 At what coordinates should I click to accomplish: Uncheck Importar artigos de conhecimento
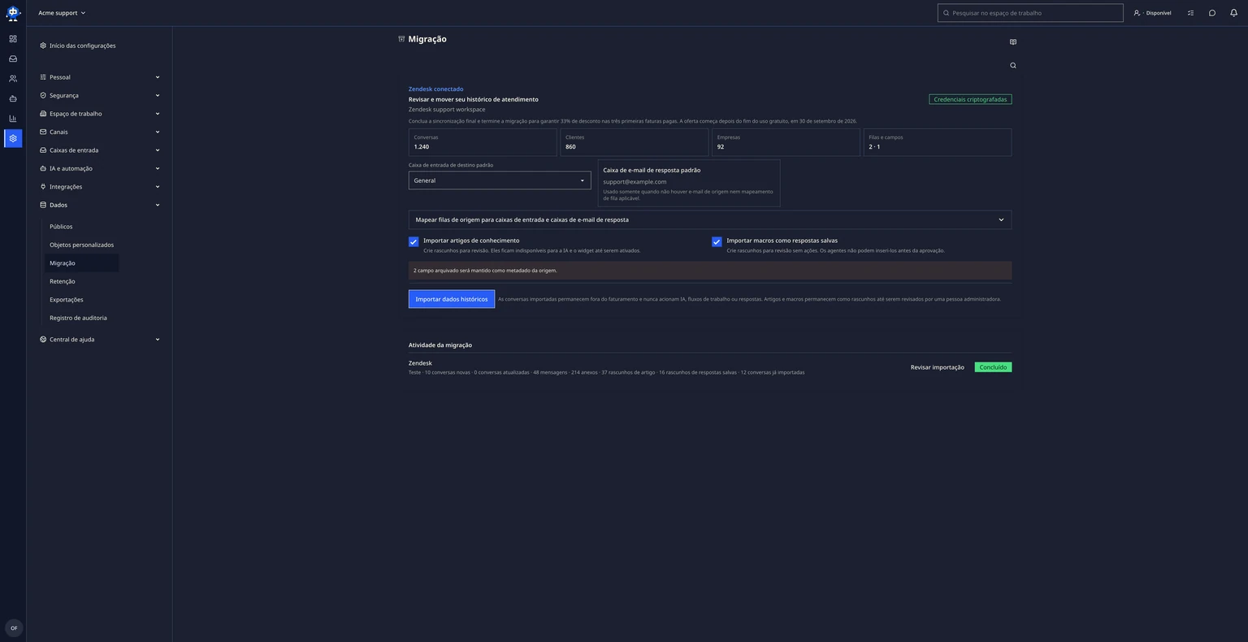point(414,241)
